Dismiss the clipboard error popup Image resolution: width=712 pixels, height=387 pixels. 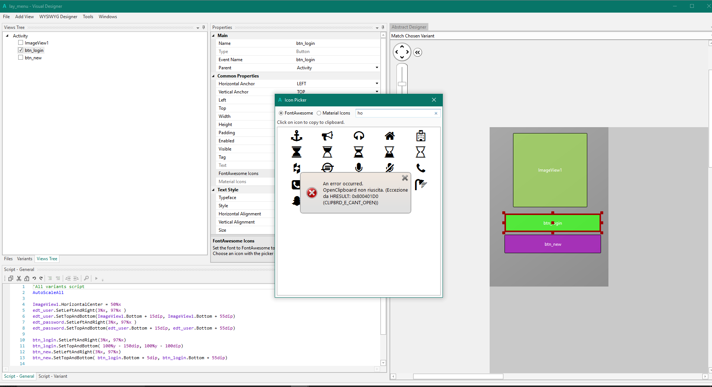[405, 178]
